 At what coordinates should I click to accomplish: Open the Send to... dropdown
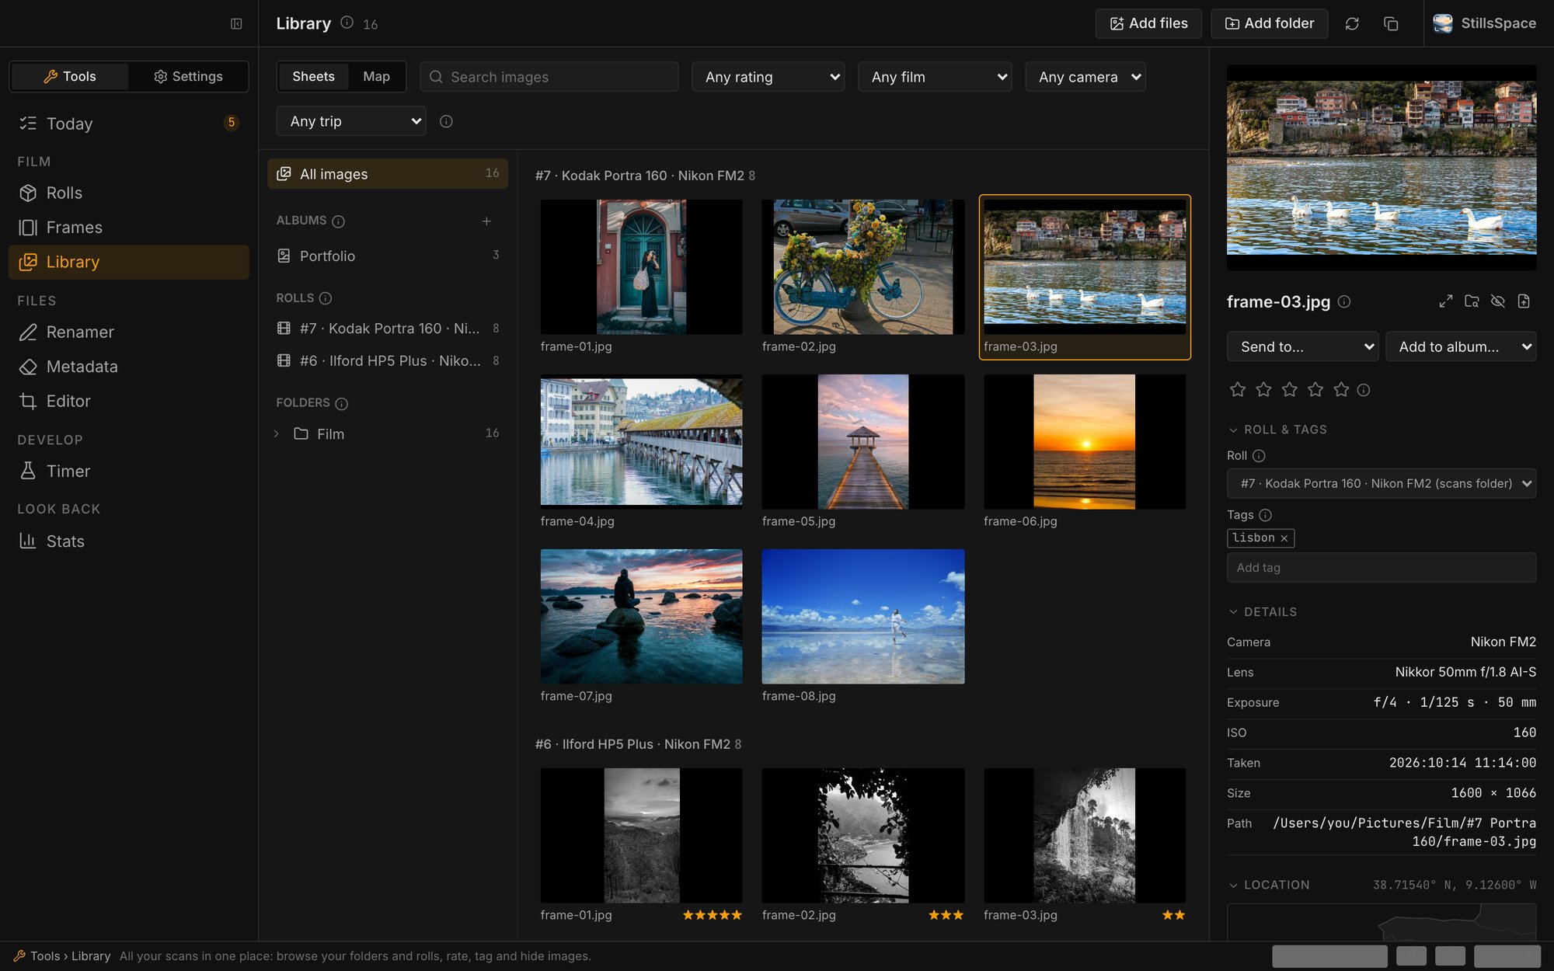tap(1302, 346)
